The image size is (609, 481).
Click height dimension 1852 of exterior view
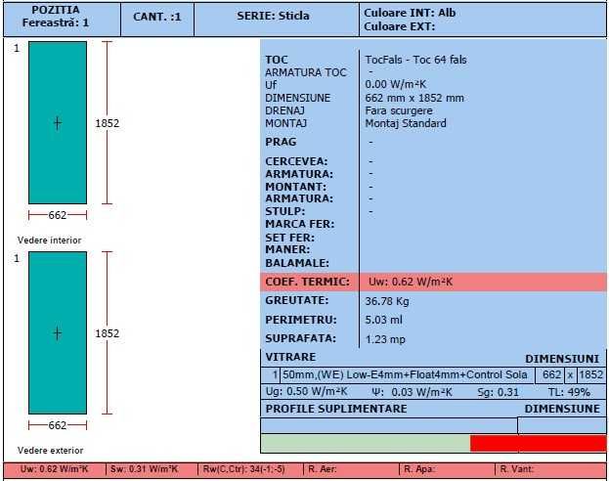click(x=108, y=333)
